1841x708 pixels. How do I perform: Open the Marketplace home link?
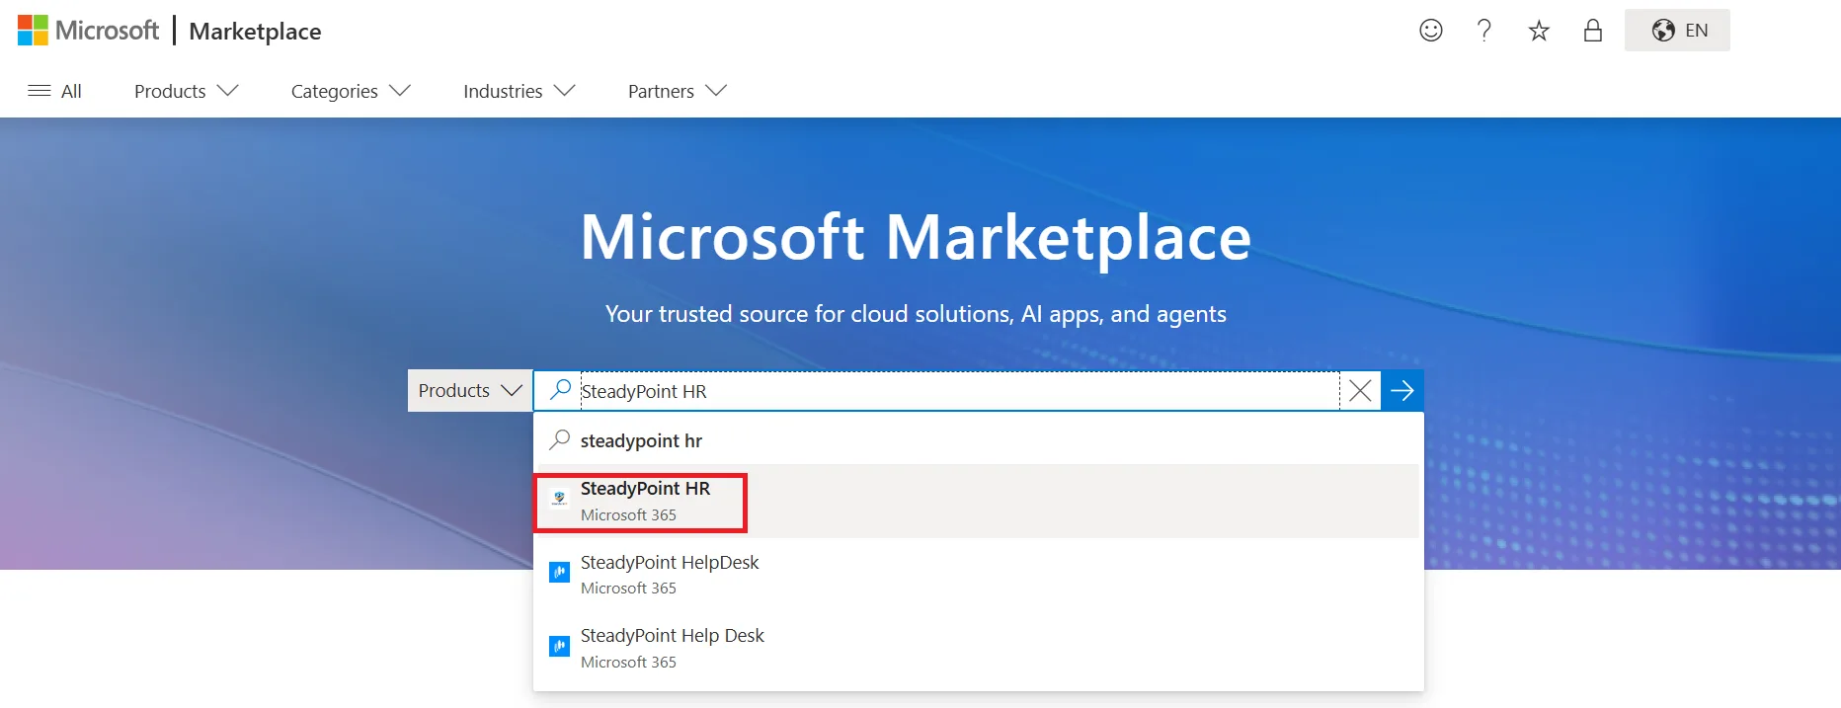point(255,32)
